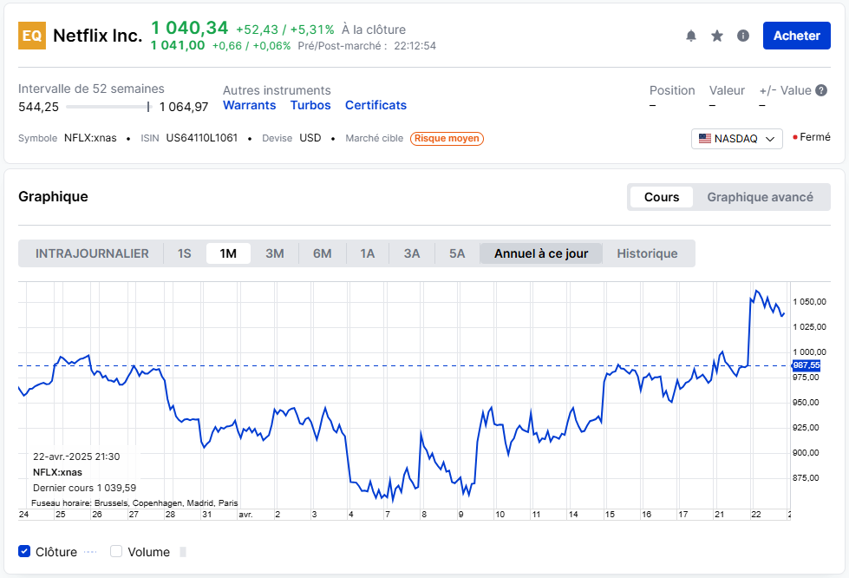Enable the Volume checkbox
The image size is (849, 578).
[116, 552]
